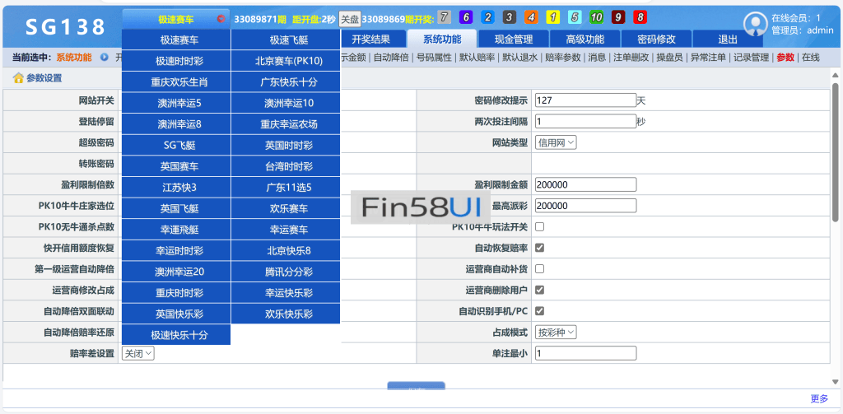
Task: Click the green number 10 result ball
Action: pos(596,17)
